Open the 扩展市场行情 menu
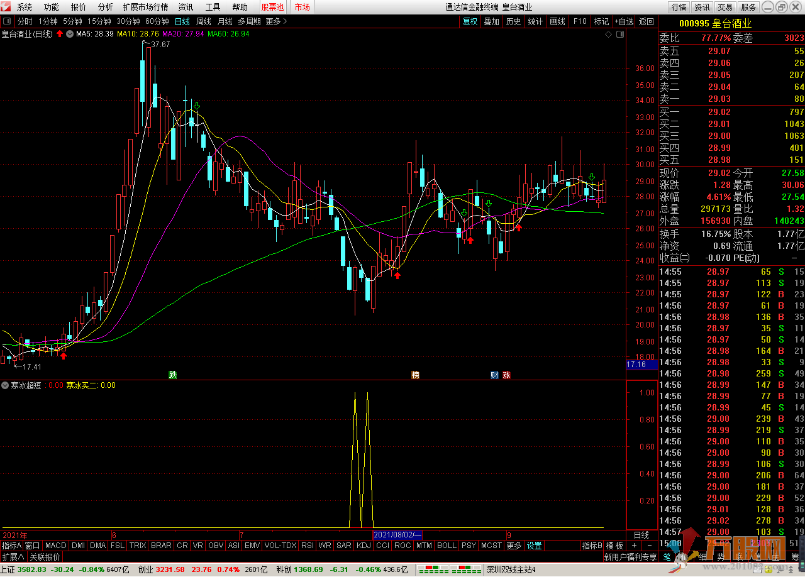Screen dimensions: 805x577 pos(145,7)
